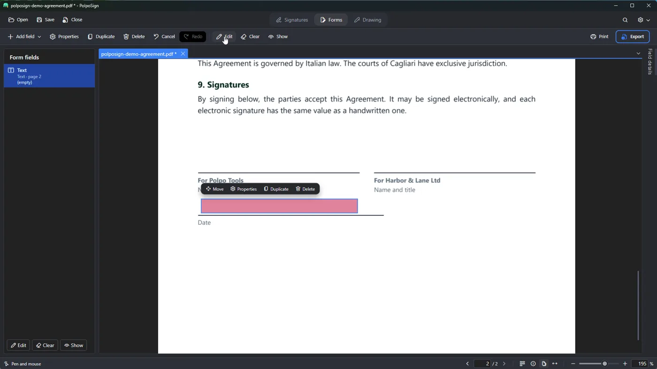Save the document
The image size is (657, 369).
[46, 20]
